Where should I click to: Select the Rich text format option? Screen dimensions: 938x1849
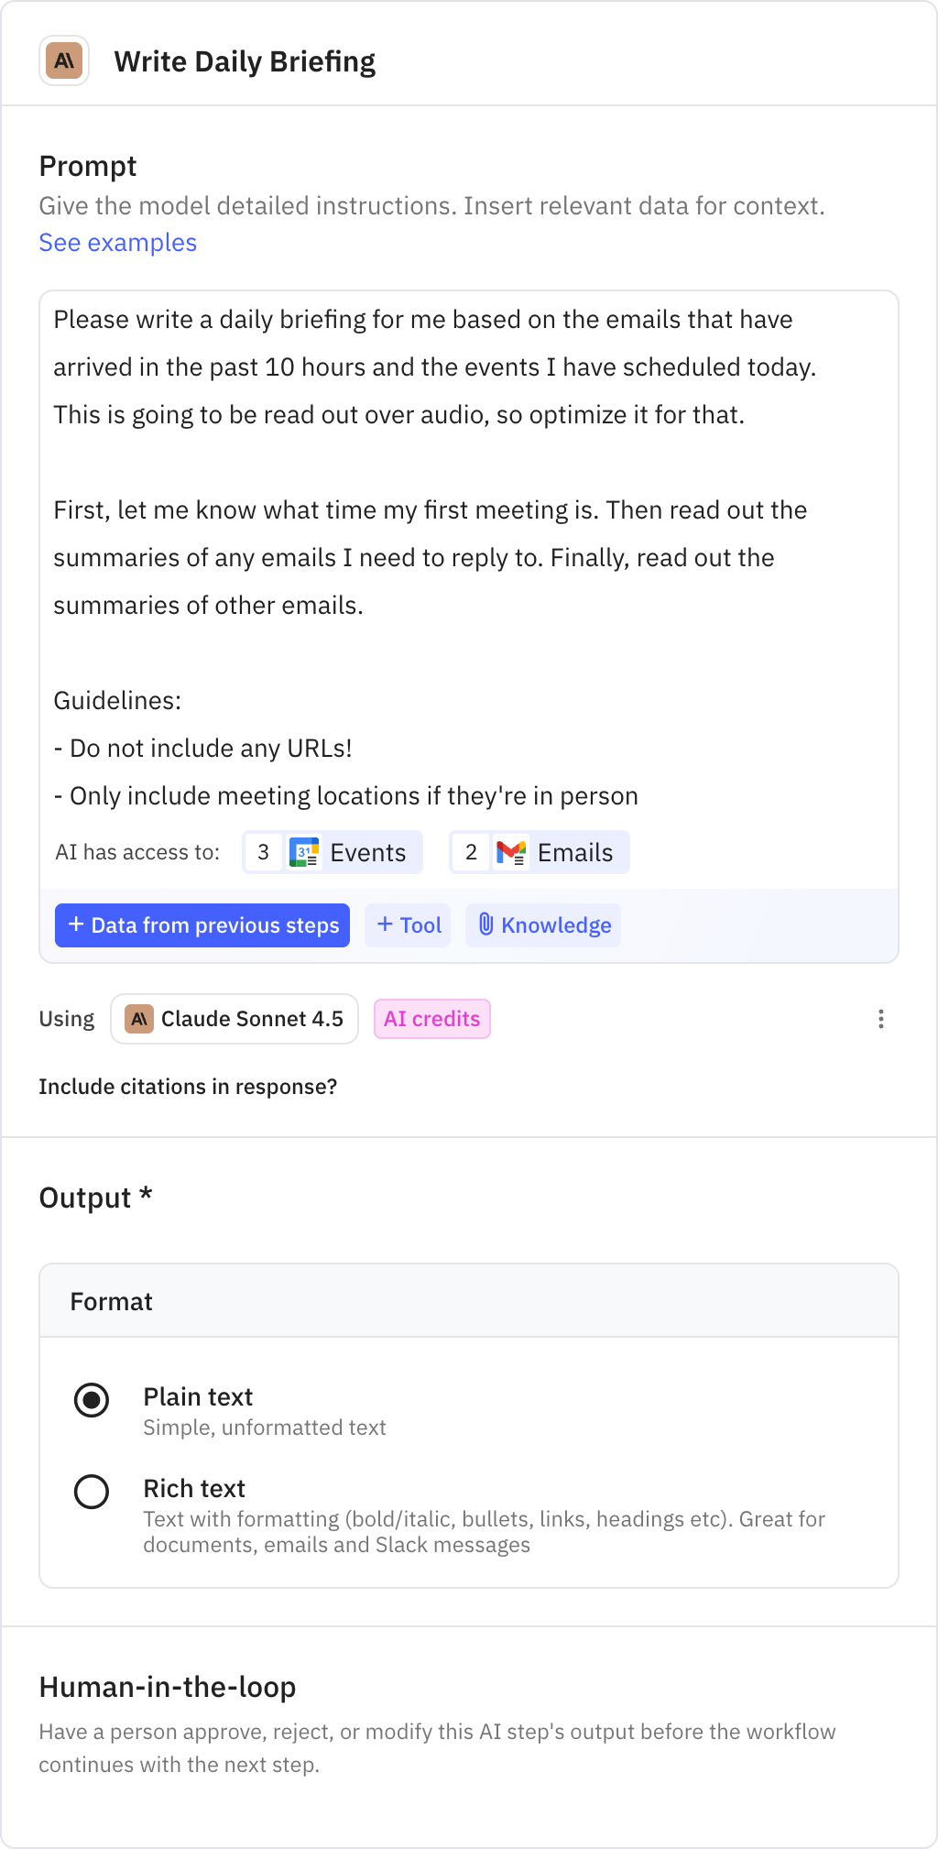[x=92, y=1492]
